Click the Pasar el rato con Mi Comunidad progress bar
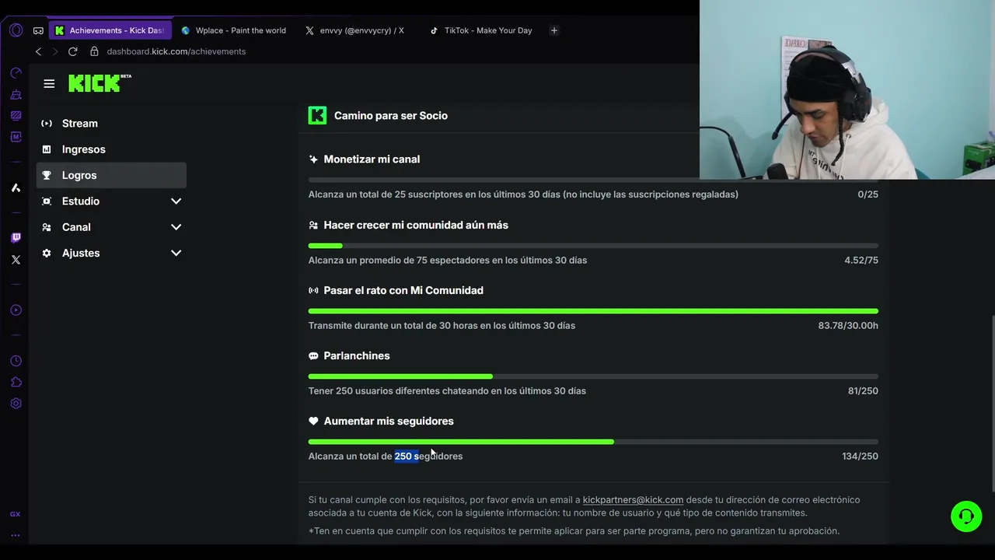995x560 pixels. tap(593, 311)
